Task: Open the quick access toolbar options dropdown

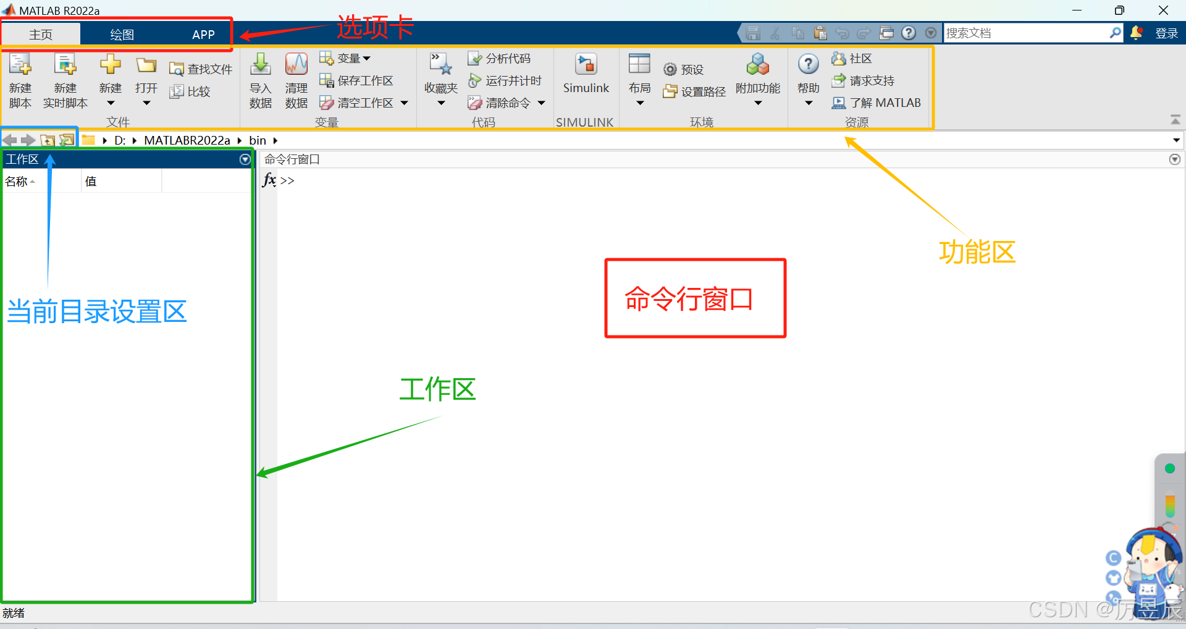Action: (x=931, y=33)
